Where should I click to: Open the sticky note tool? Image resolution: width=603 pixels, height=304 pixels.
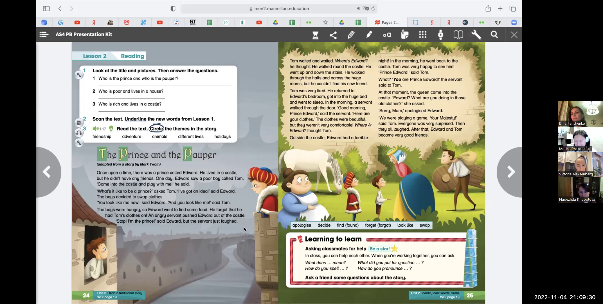coord(404,35)
